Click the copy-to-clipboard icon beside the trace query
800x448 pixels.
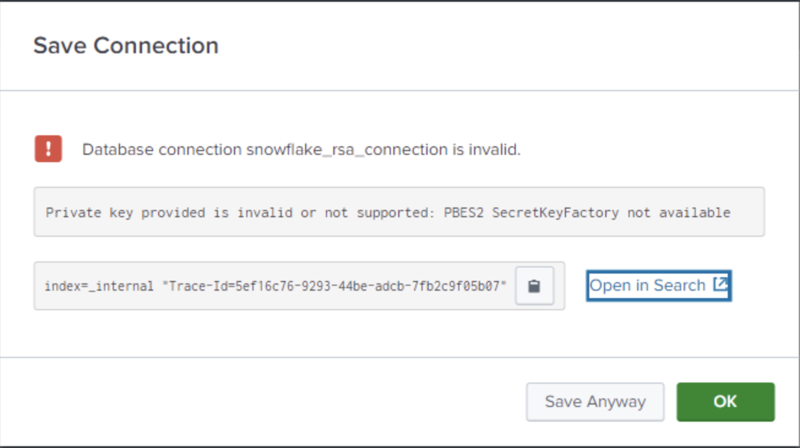click(534, 285)
